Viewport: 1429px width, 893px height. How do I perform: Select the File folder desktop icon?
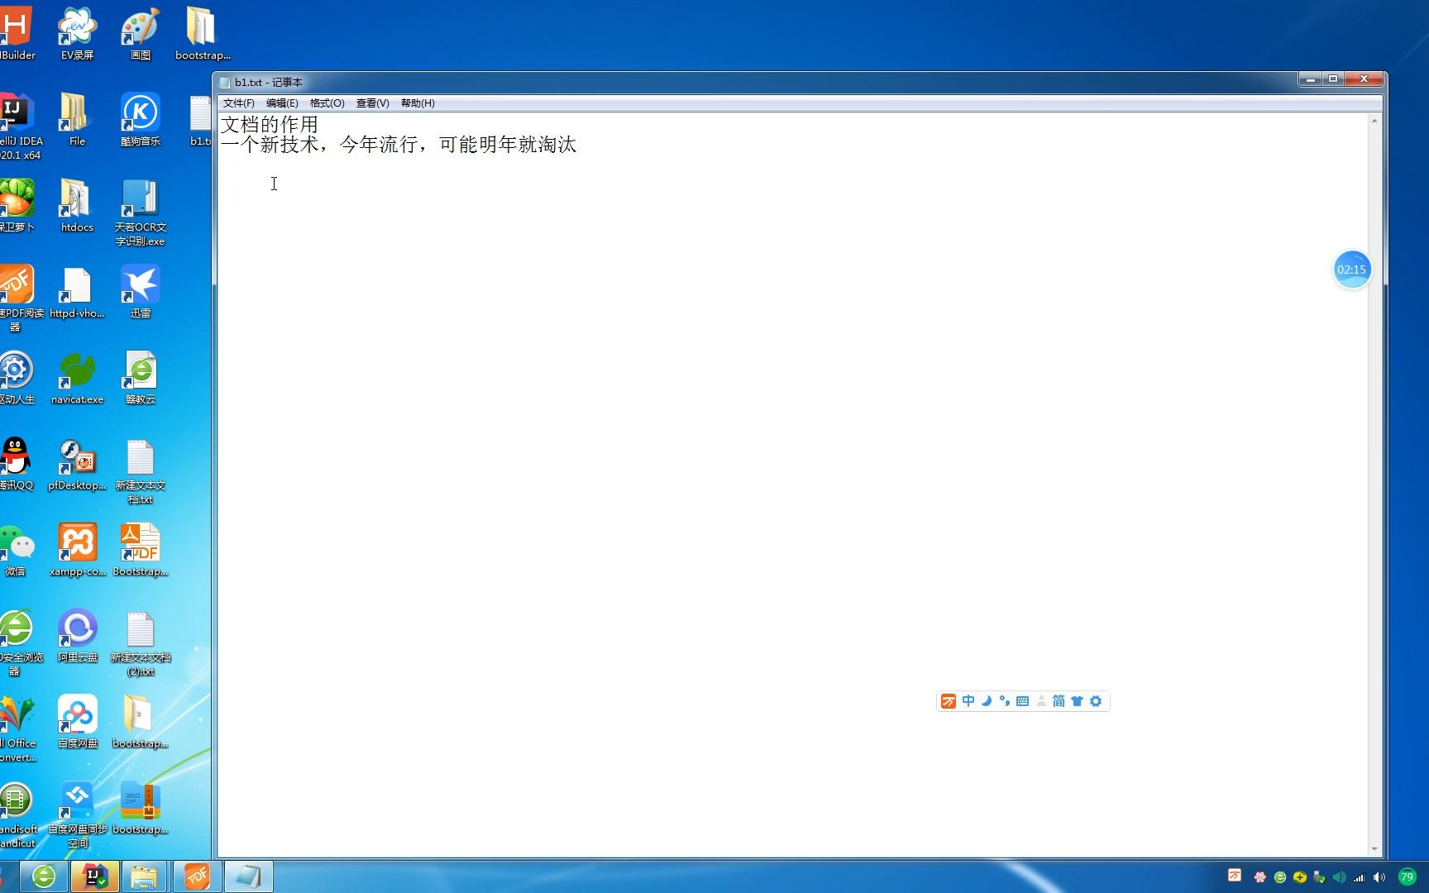tap(77, 120)
